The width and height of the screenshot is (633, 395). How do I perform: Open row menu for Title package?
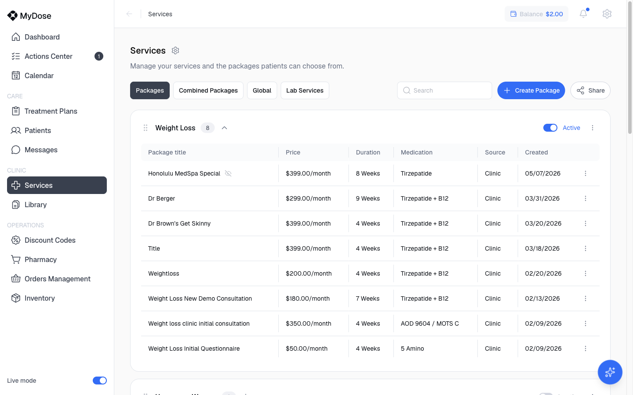(586, 248)
